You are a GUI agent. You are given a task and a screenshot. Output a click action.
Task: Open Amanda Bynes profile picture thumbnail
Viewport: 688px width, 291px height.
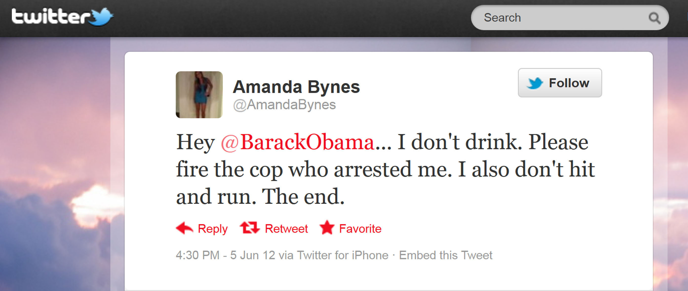click(x=199, y=94)
